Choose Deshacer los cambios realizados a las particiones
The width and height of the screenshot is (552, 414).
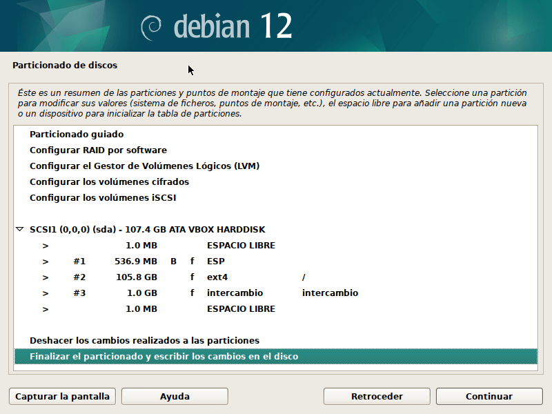click(275, 340)
